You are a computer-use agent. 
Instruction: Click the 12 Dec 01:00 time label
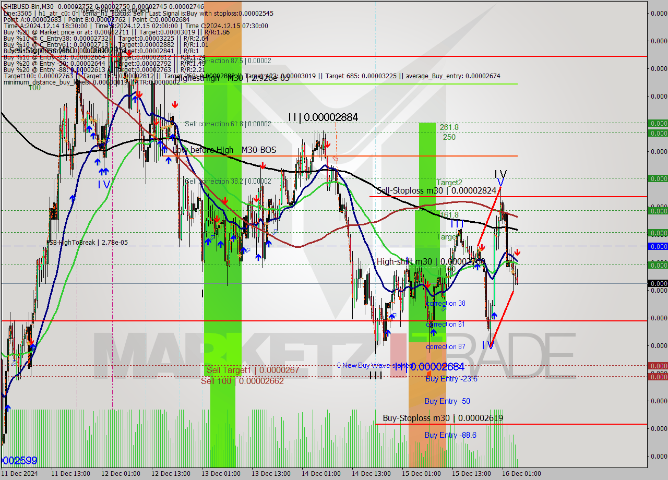point(121,474)
